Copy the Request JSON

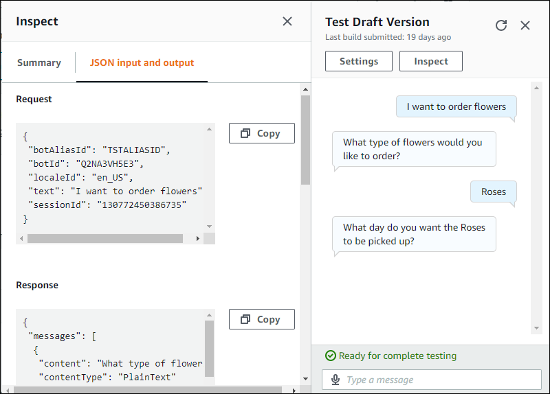(x=261, y=133)
